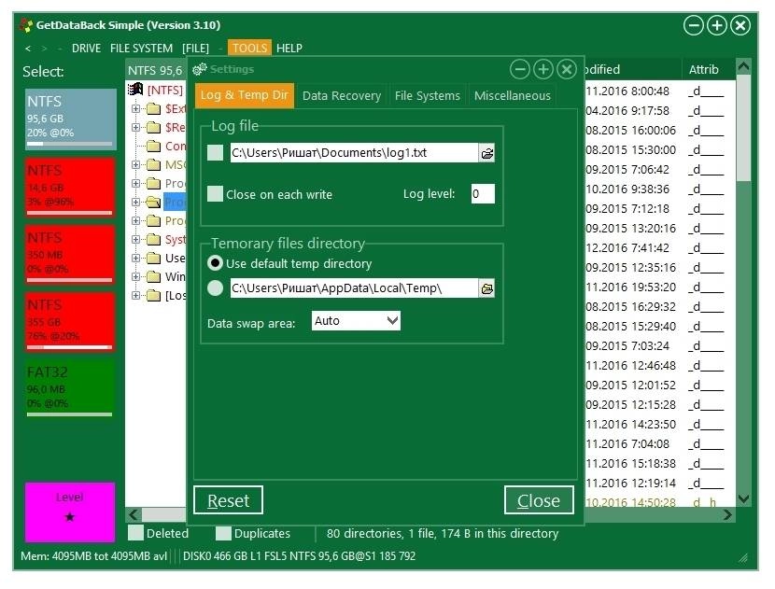Viewport: 775px width, 589px height.
Task: Click the Con folder icon
Action: point(154,147)
